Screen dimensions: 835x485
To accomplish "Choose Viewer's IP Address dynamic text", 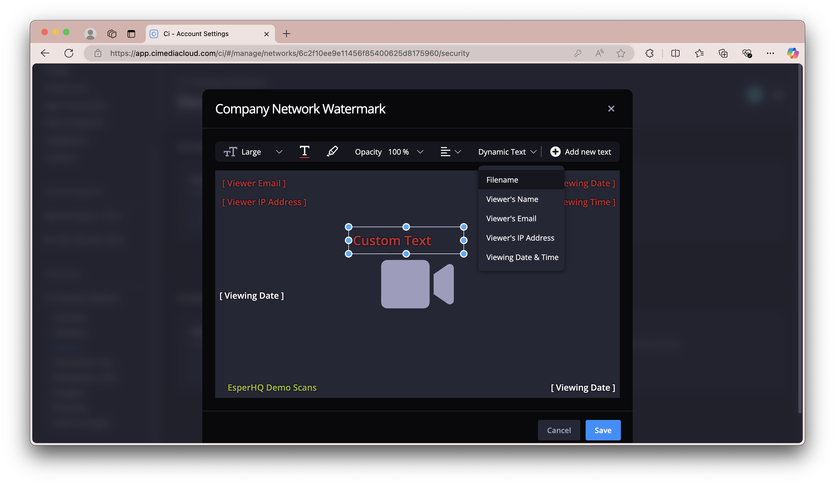I will pos(521,238).
